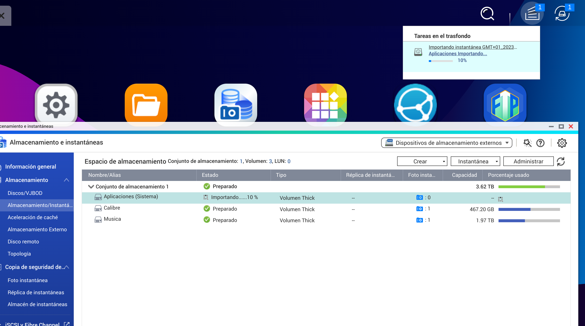Open the File Station folder icon
This screenshot has width=585, height=326.
146,105
